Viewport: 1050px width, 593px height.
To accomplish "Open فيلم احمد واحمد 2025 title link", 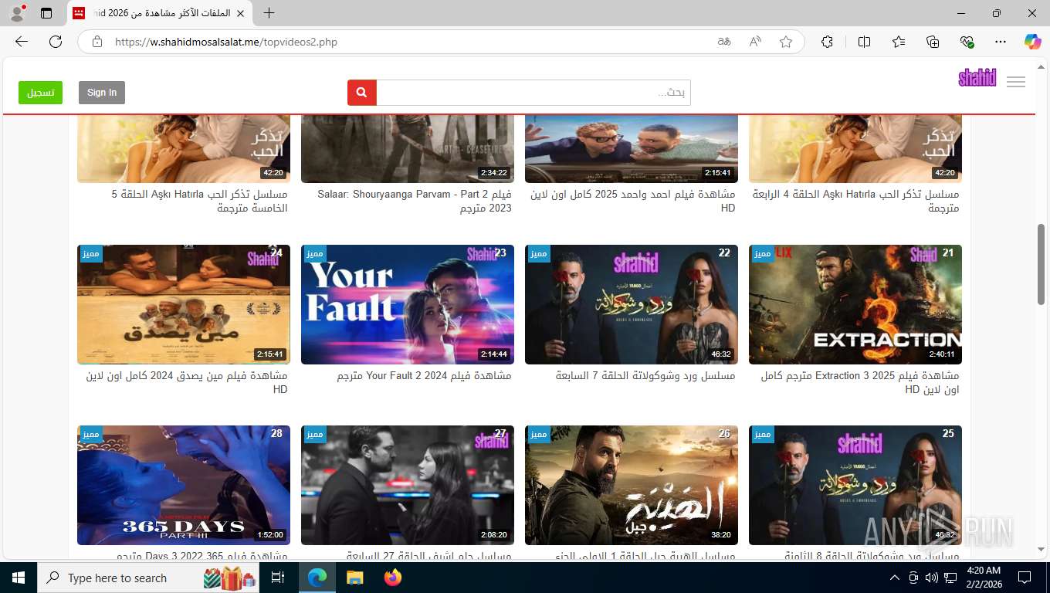I will coord(633,201).
